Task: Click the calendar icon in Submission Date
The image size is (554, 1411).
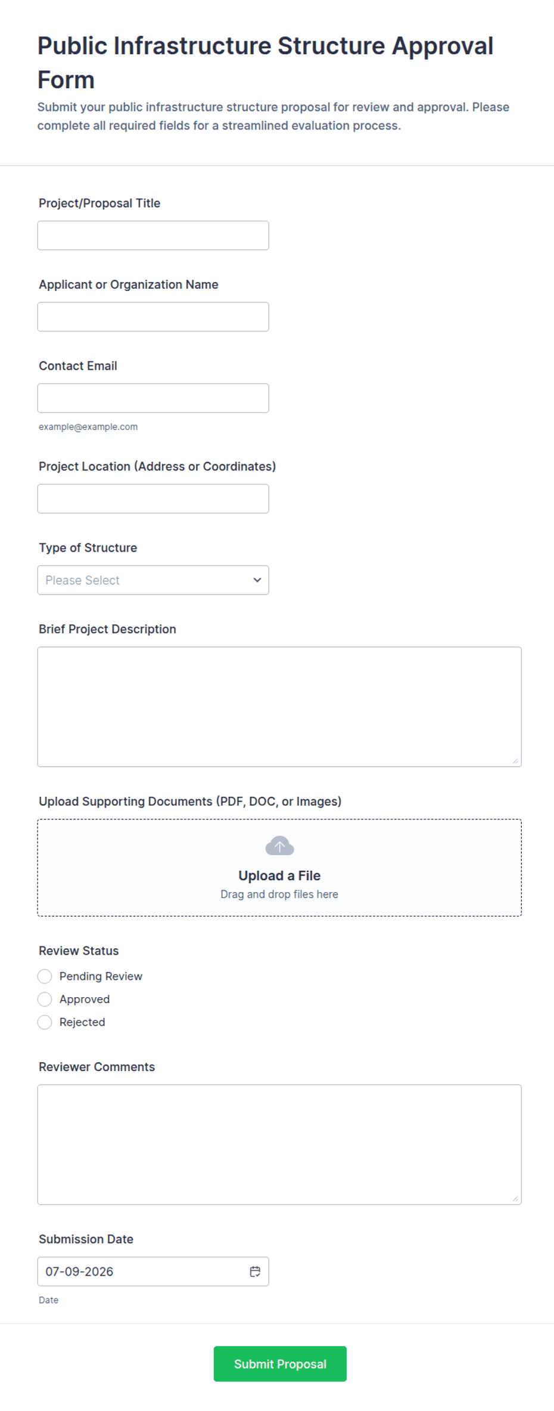Action: (255, 1271)
